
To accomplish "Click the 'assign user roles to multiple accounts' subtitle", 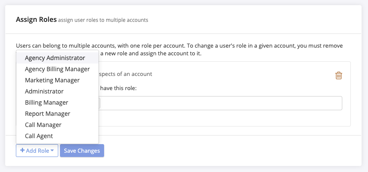I will [103, 20].
